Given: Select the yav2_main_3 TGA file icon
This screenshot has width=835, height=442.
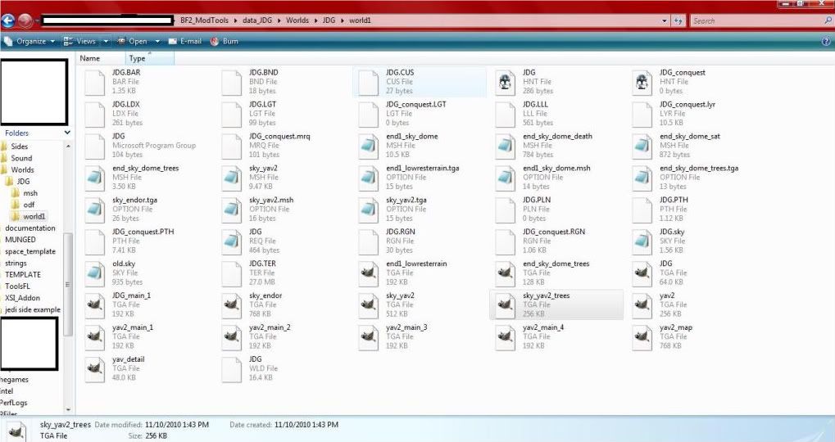Looking at the screenshot, I should pyautogui.click(x=369, y=338).
